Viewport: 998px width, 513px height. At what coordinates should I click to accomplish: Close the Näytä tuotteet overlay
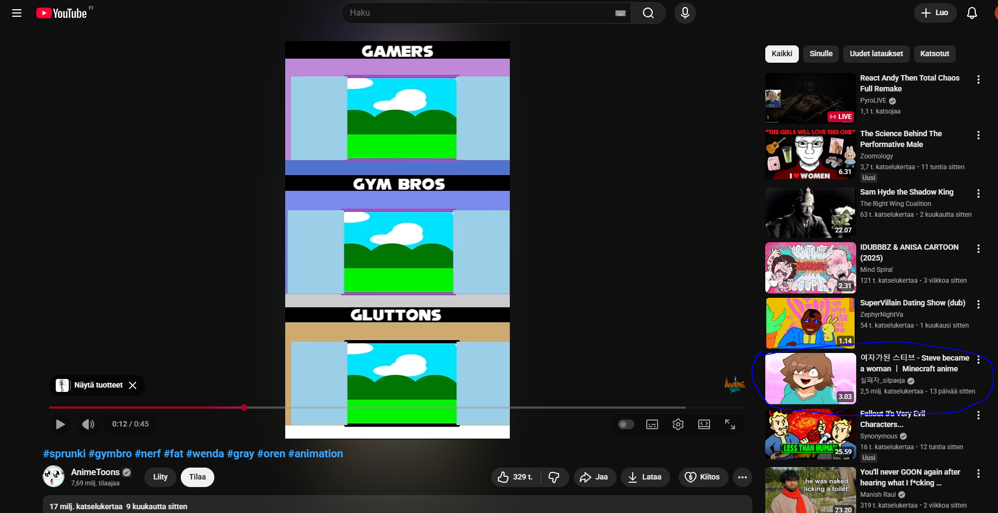[x=133, y=385]
